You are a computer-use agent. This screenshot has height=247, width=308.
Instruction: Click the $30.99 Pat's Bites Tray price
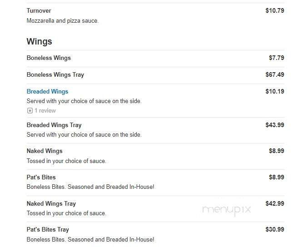click(275, 229)
